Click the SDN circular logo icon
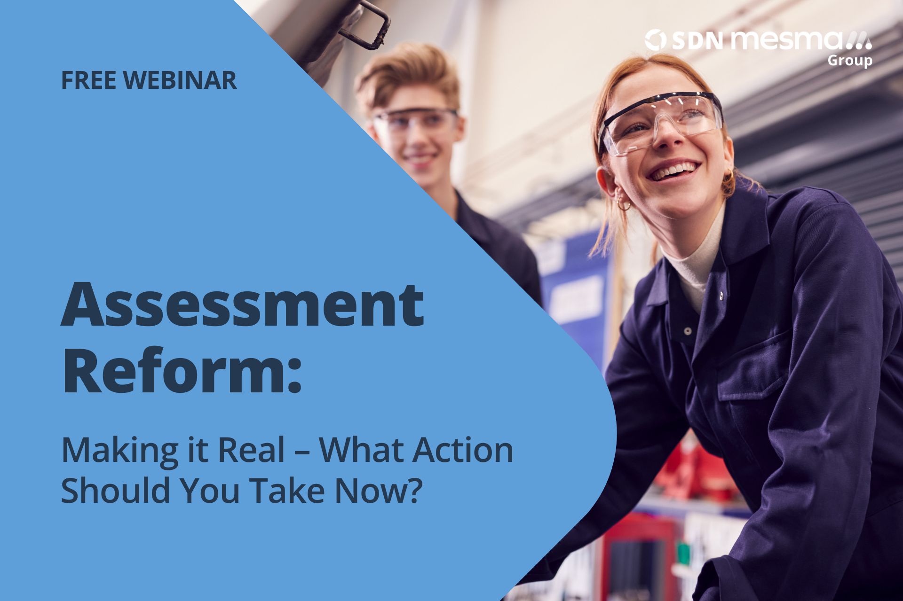Image resolution: width=903 pixels, height=601 pixels. pyautogui.click(x=655, y=40)
